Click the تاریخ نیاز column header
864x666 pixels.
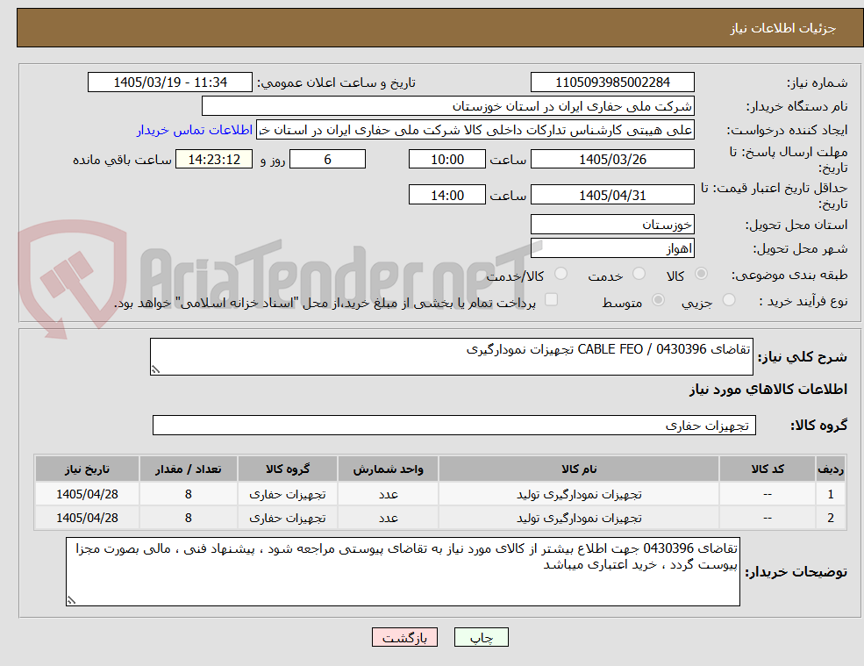pos(87,469)
